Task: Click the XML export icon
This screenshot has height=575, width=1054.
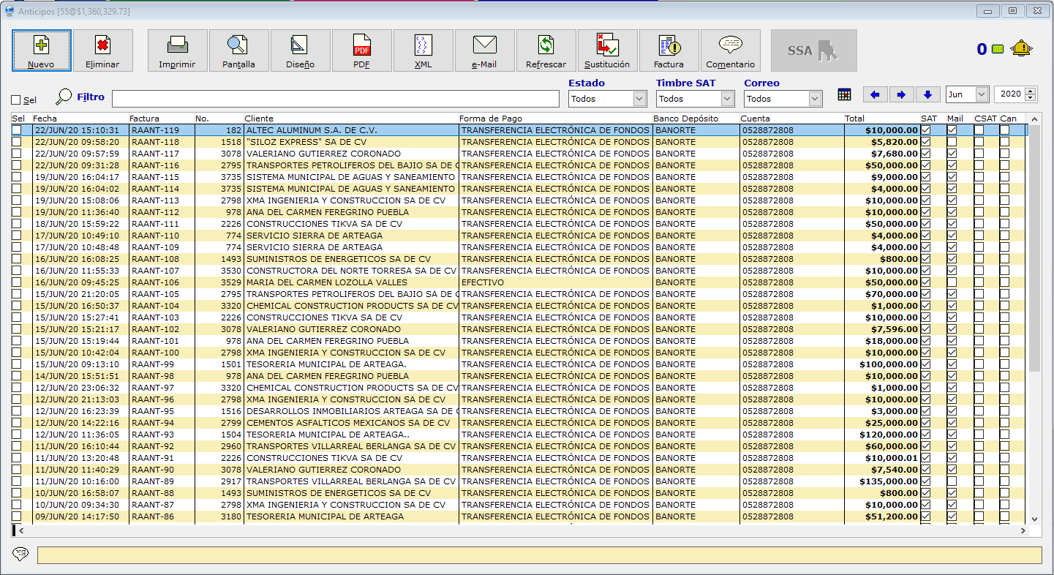Action: coord(423,45)
